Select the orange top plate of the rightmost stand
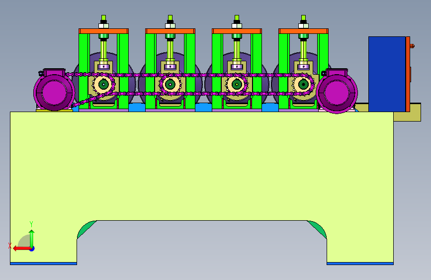This screenshot has height=280, width=431. coord(303,31)
